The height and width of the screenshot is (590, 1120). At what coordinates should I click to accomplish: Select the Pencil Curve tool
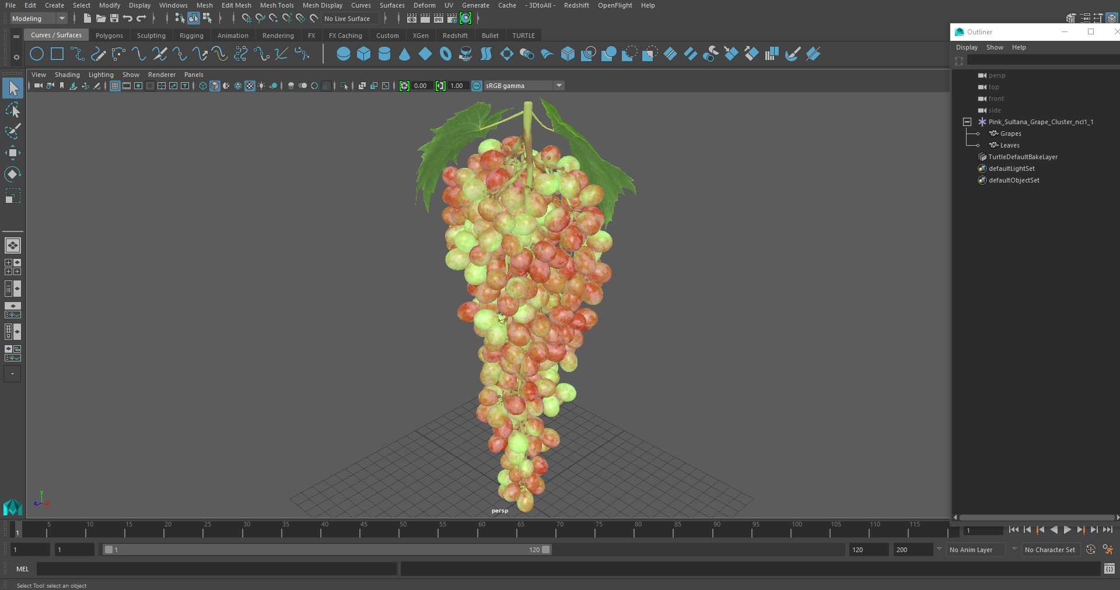pyautogui.click(x=98, y=54)
